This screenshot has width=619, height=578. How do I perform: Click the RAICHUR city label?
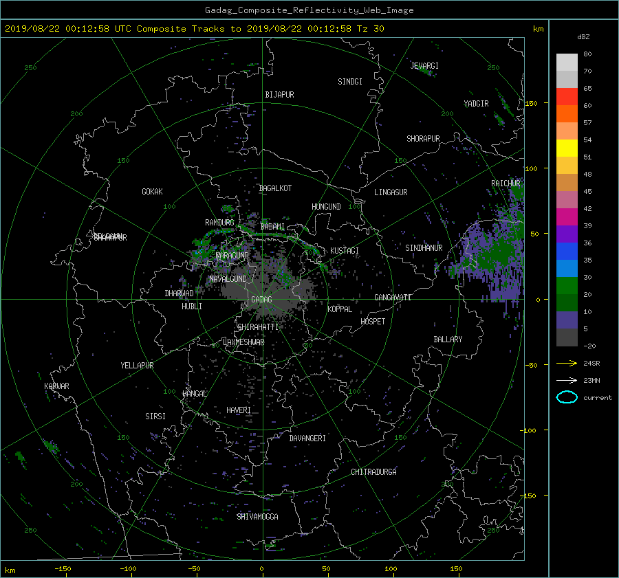tap(506, 184)
